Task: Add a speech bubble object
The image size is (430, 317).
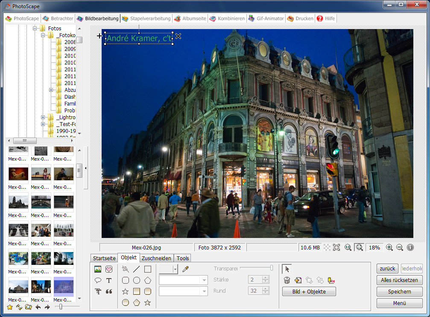Action: [x=98, y=280]
